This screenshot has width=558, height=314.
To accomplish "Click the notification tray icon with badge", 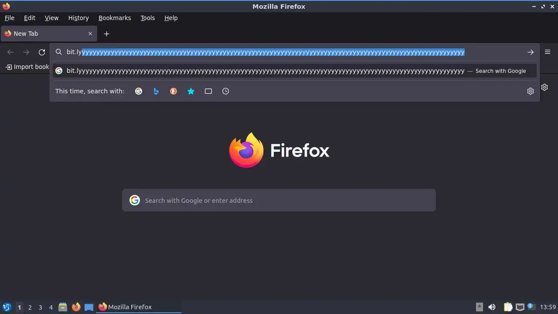I will (x=531, y=307).
